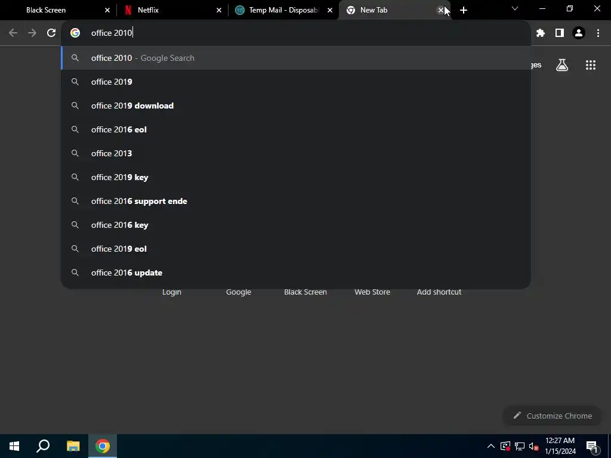Viewport: 611px width, 458px height.
Task: Select office 2019 key suggestion
Action: [296, 177]
